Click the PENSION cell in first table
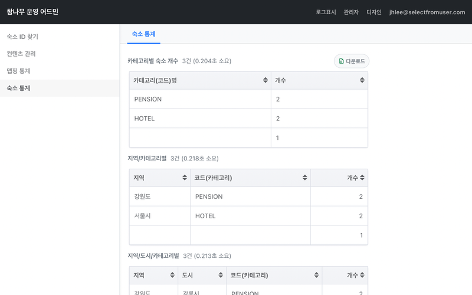472x295 pixels. point(148,99)
